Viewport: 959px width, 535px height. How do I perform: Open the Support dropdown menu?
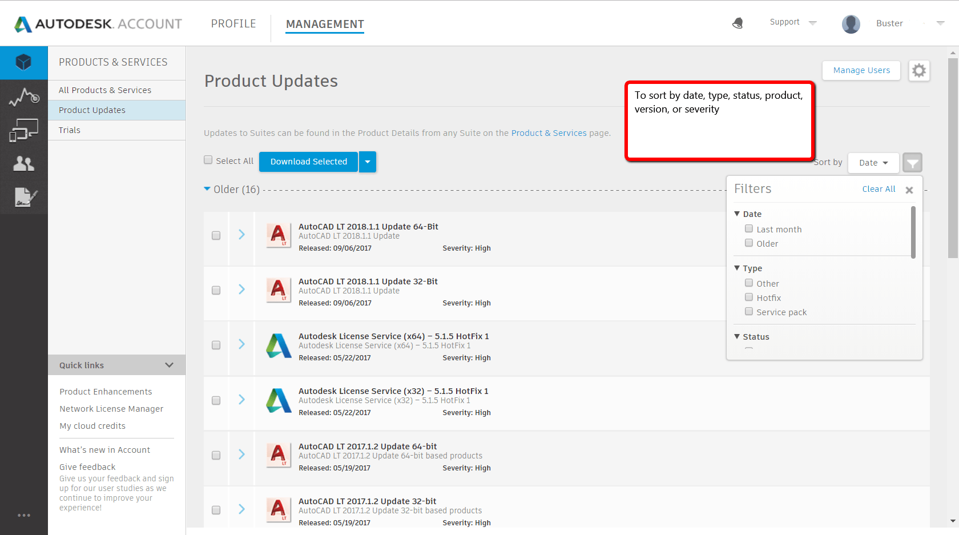coord(793,22)
